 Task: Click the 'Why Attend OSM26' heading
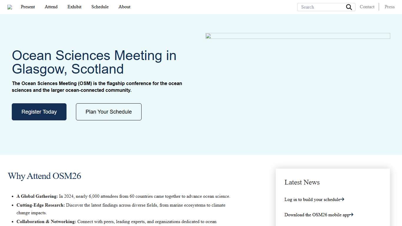[x=44, y=176]
